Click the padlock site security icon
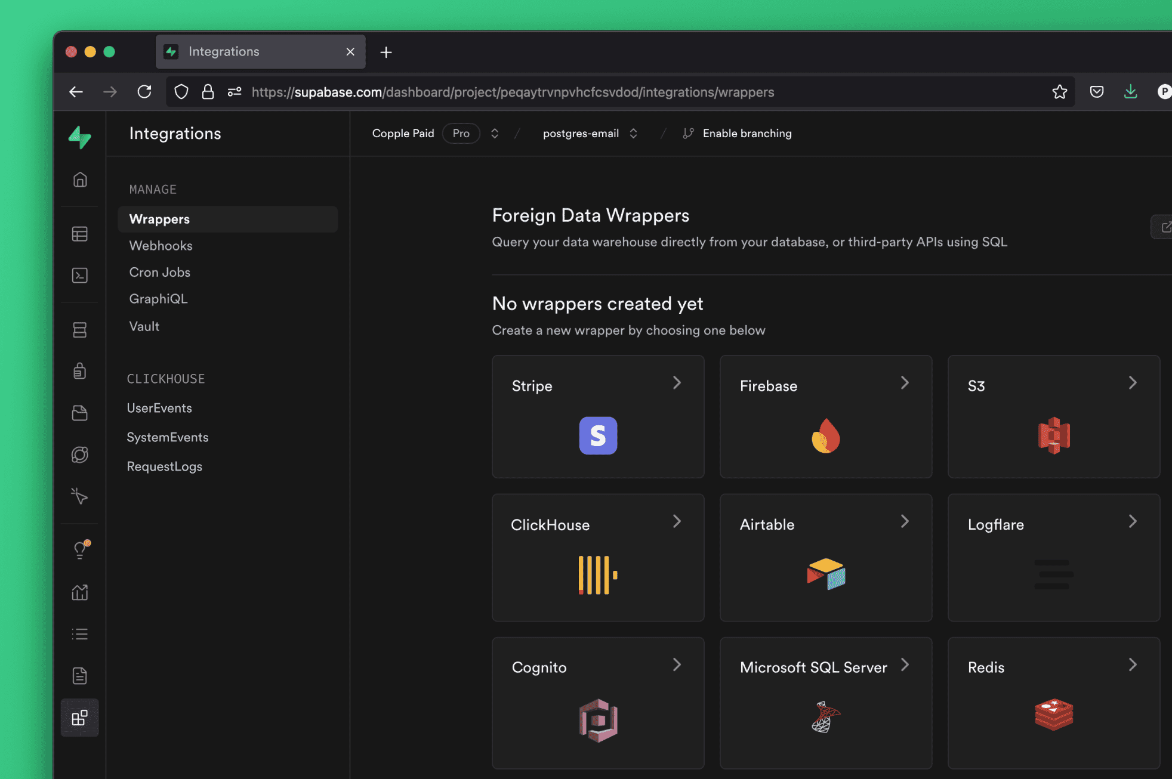 tap(208, 92)
